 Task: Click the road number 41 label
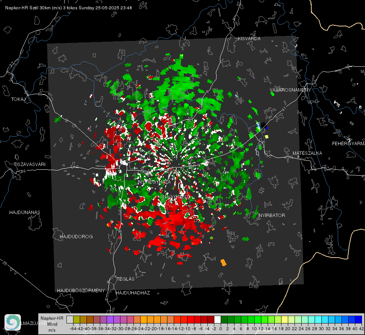click(283, 109)
